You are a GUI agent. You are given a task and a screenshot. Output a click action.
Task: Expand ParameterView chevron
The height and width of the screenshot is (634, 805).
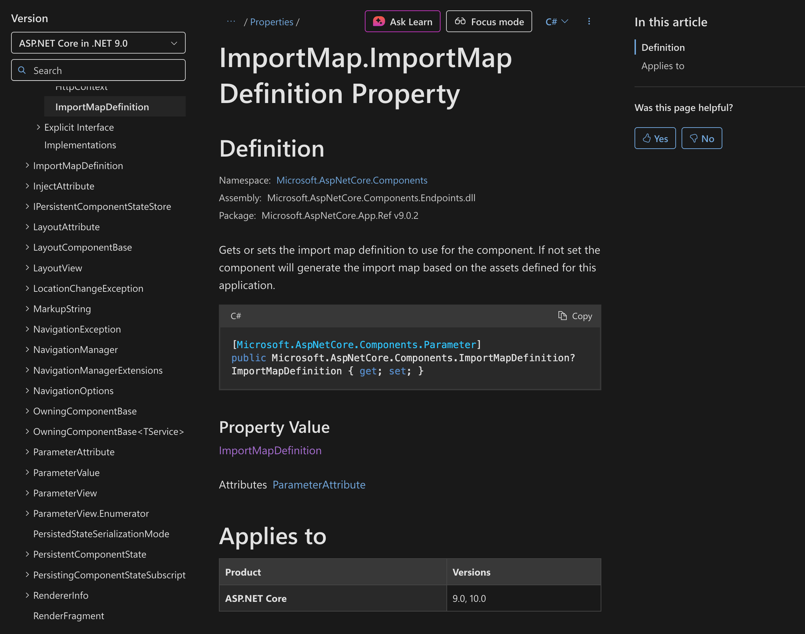(x=27, y=493)
